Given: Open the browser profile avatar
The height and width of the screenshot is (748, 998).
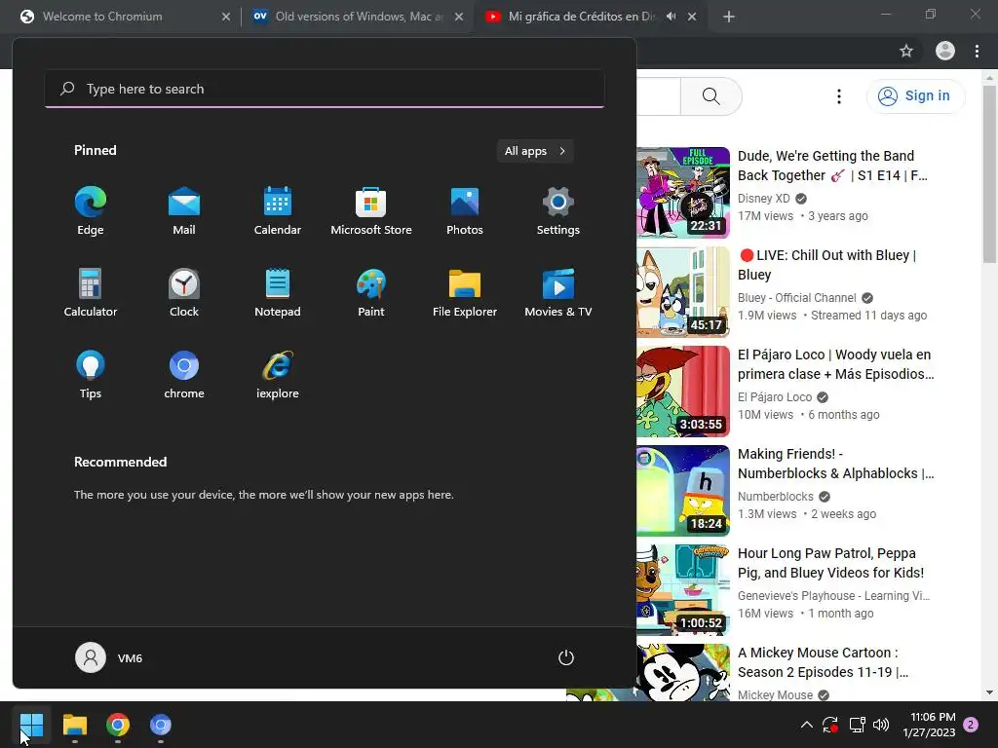Looking at the screenshot, I should (x=945, y=51).
